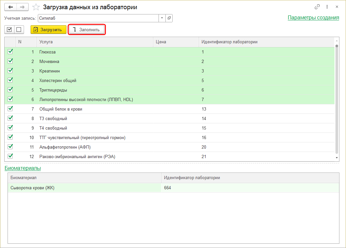Click the Заполнить button

pos(86,30)
